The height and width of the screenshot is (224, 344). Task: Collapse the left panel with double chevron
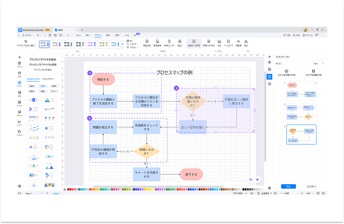pos(19,57)
